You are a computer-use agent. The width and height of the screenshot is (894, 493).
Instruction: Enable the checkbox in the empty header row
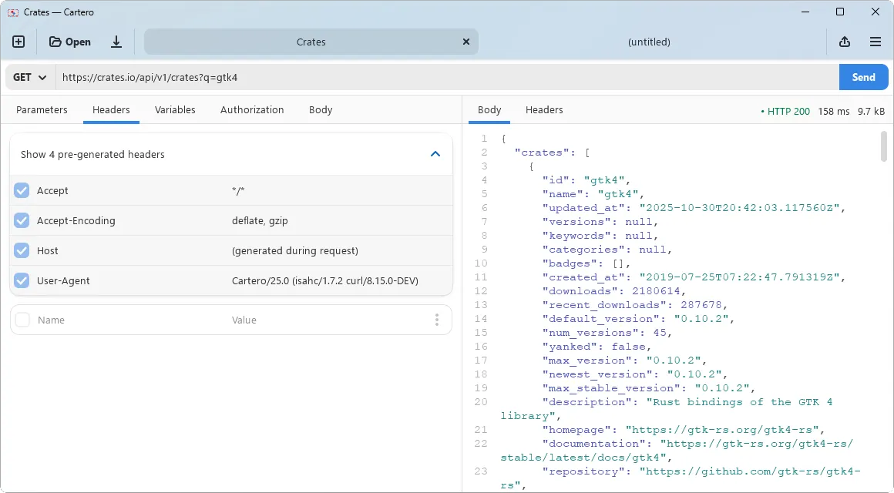22,319
